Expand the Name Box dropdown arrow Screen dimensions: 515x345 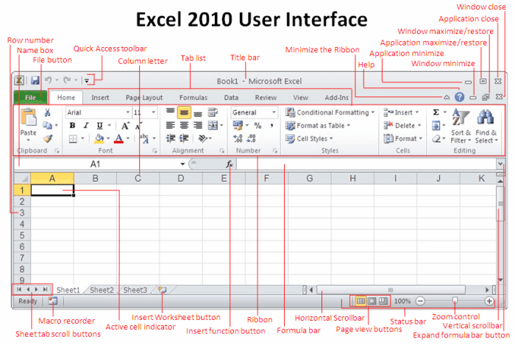tap(182, 164)
